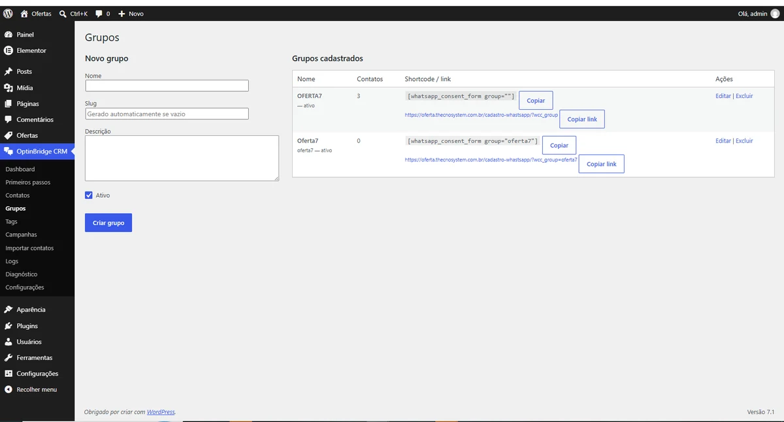Click the Ferramentas wrench icon
784x422 pixels.
[x=8, y=357]
